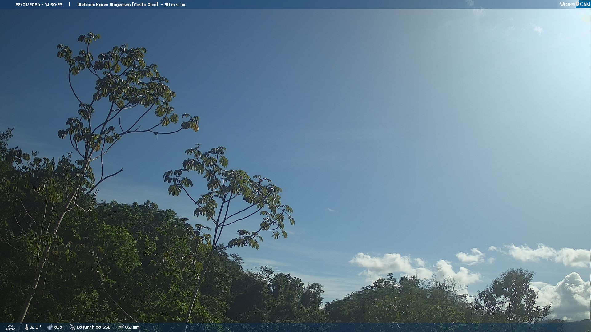This screenshot has width=591, height=332.
Task: Click the 0.2 mm rainfall value
Action: click(132, 327)
